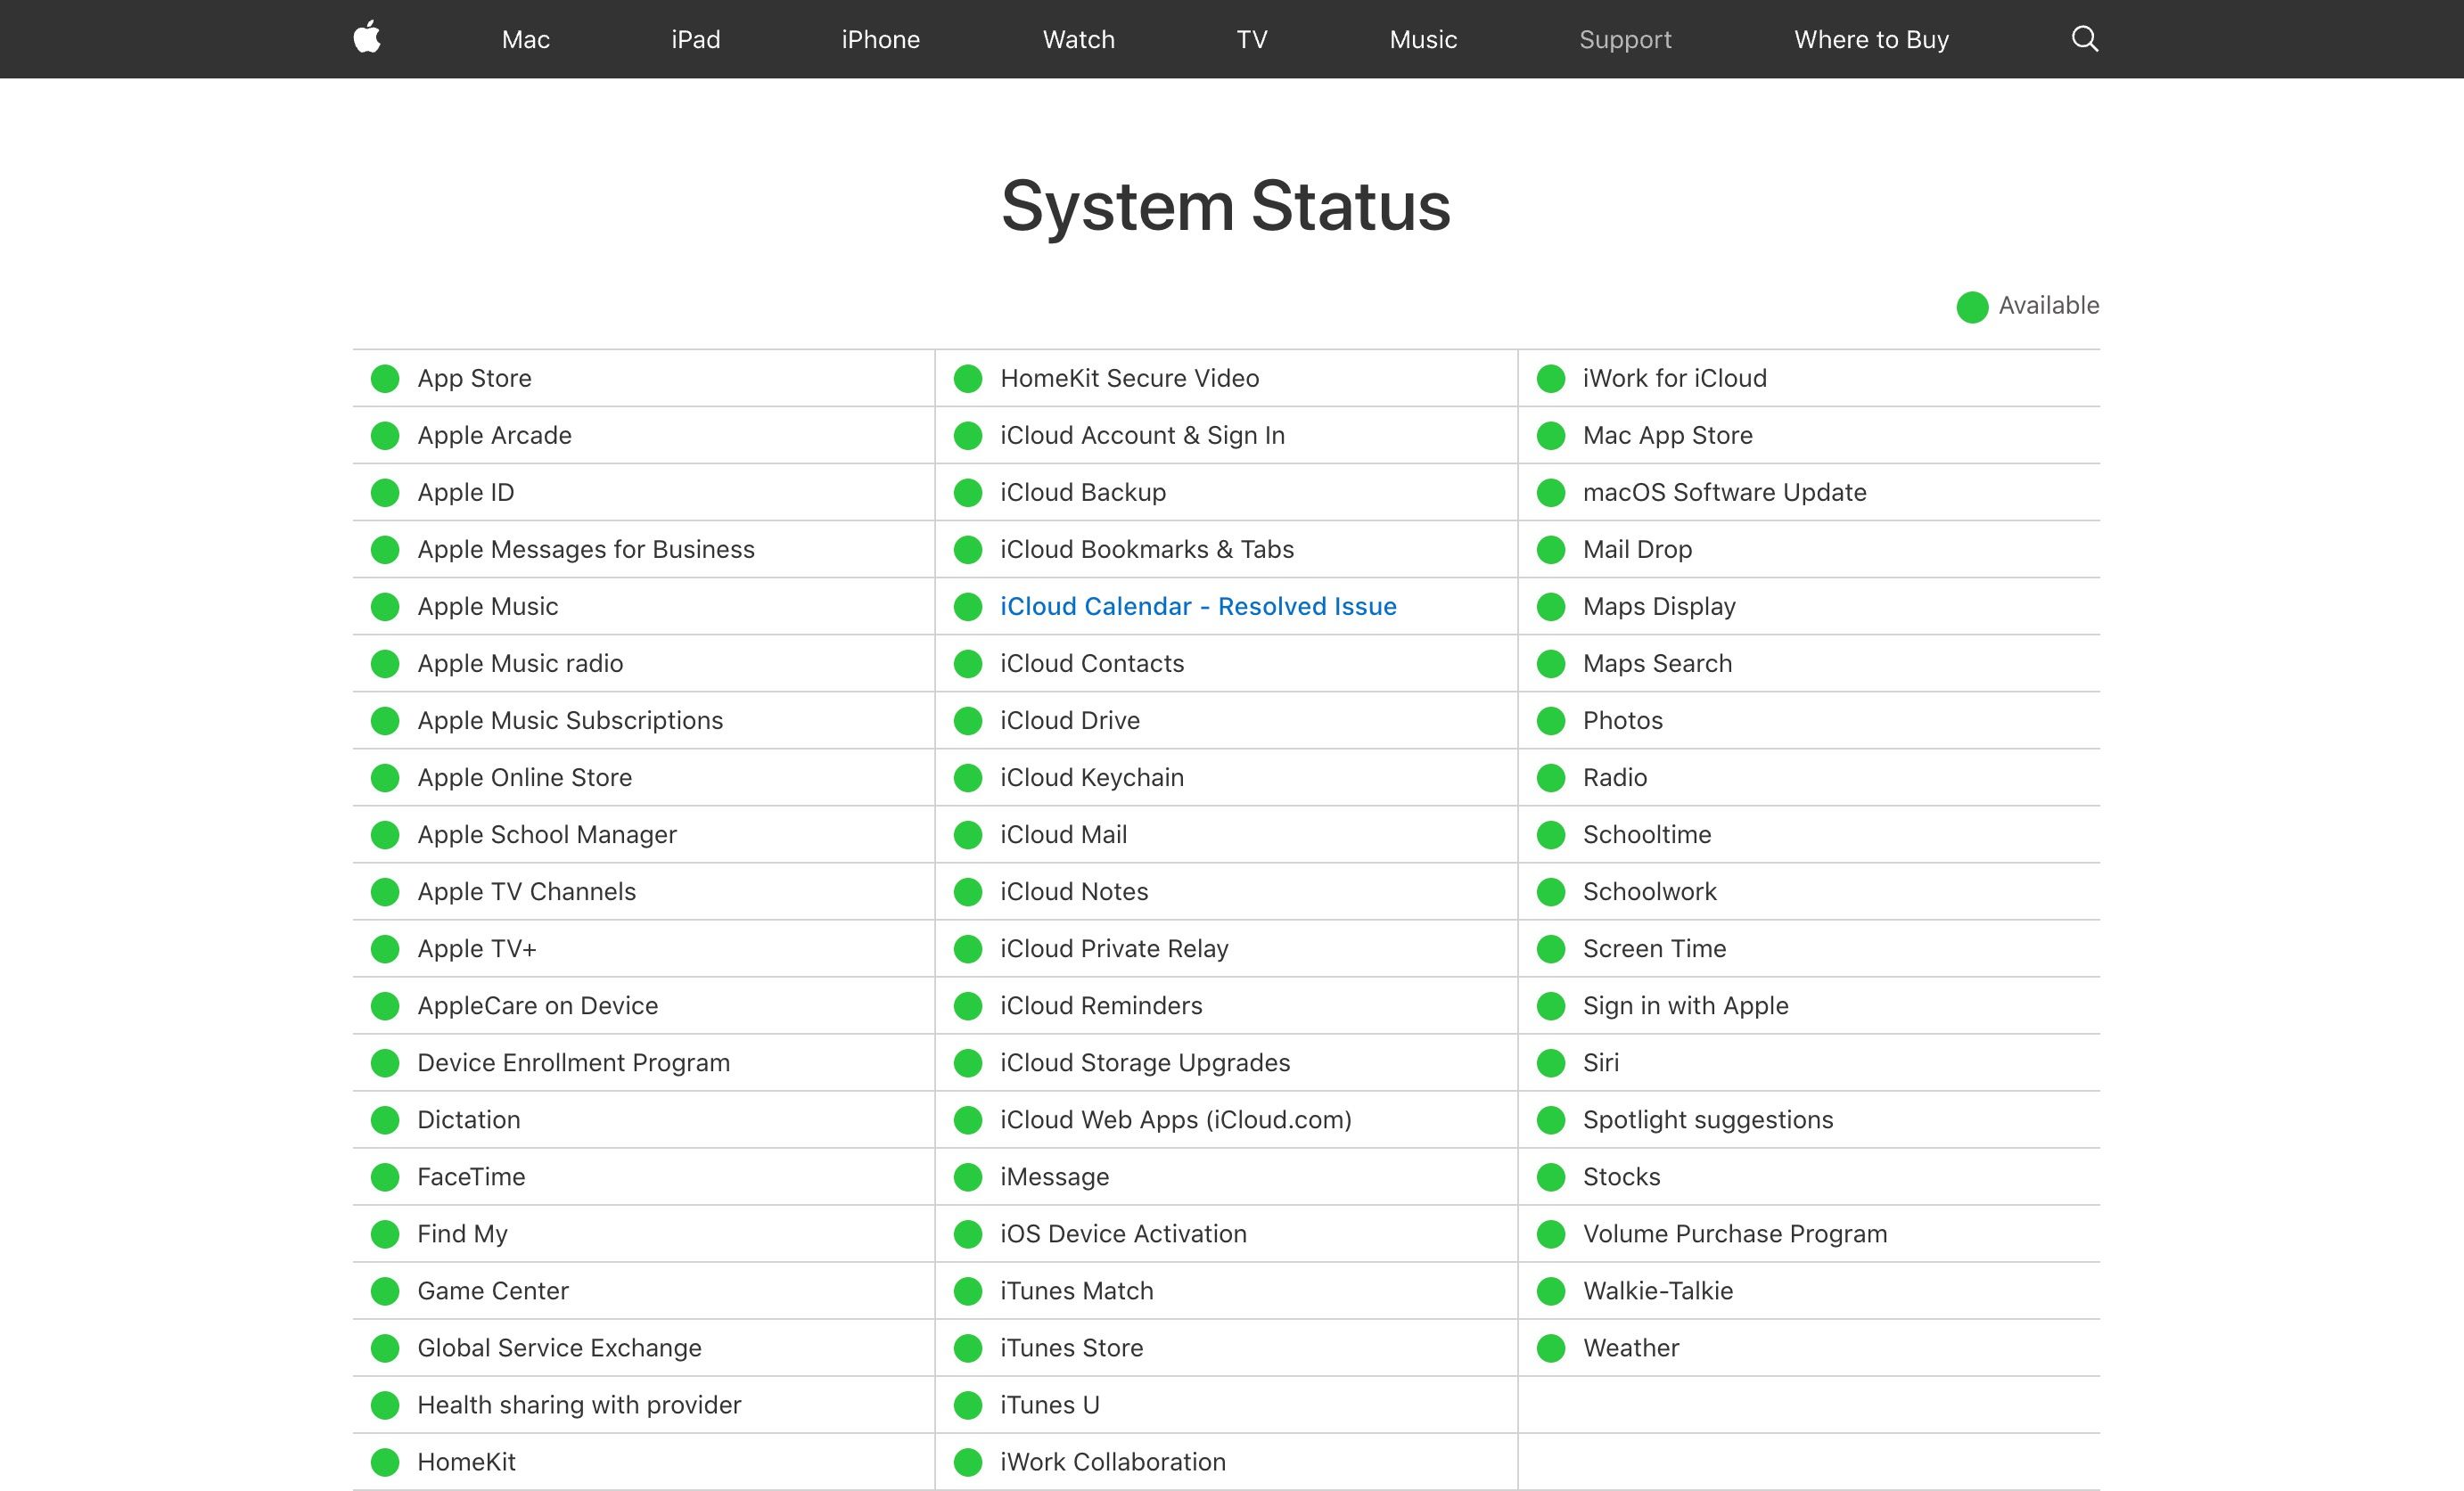The height and width of the screenshot is (1491, 2464).
Task: Click green status dot beside iCloud Mail
Action: click(x=968, y=835)
